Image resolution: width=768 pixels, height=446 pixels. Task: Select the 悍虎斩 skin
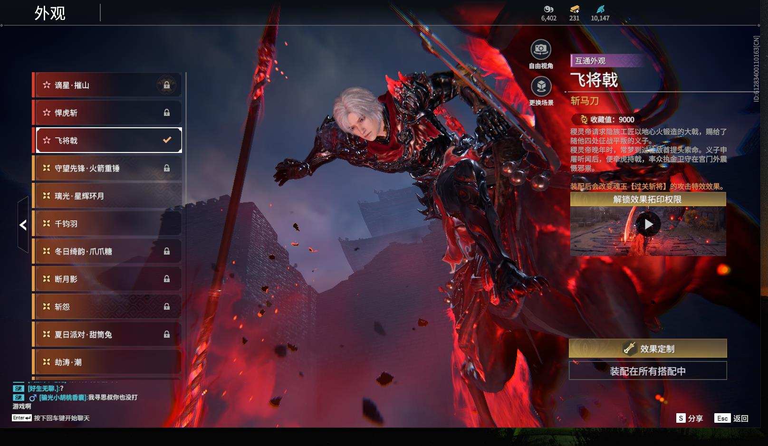tap(107, 113)
